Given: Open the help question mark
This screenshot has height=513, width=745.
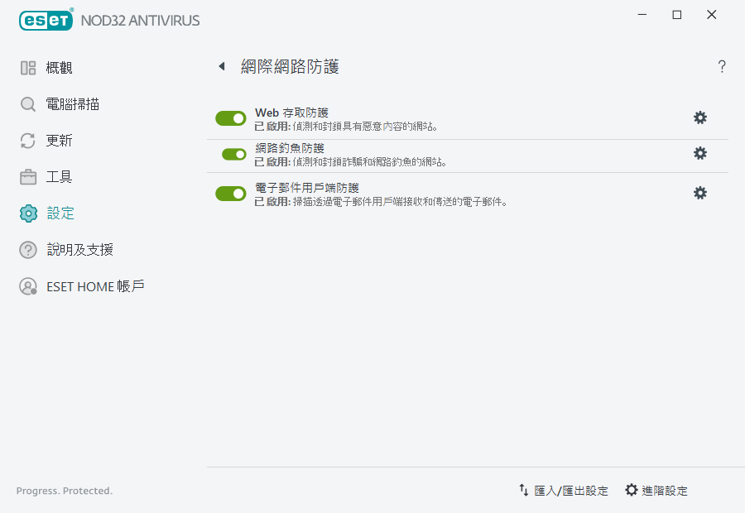Looking at the screenshot, I should point(722,67).
